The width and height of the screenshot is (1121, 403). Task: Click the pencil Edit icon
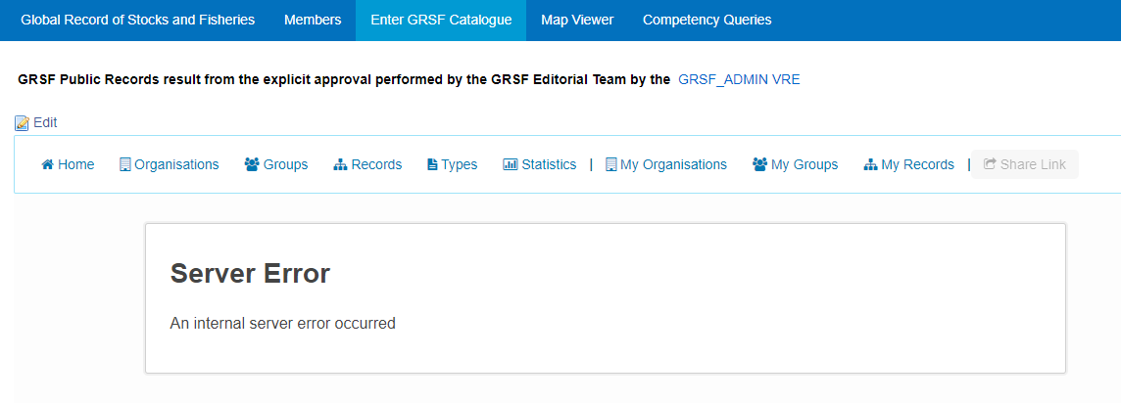pos(23,123)
